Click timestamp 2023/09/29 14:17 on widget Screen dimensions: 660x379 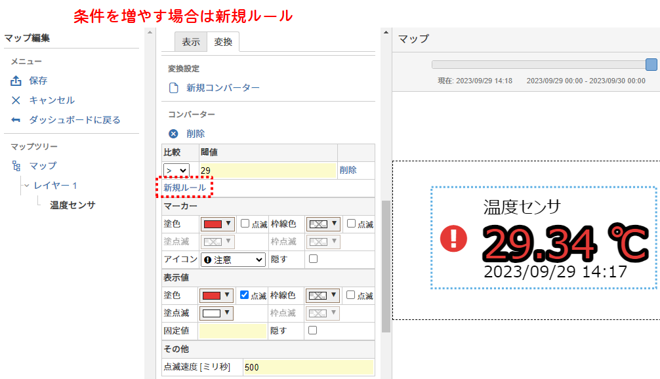coord(556,272)
